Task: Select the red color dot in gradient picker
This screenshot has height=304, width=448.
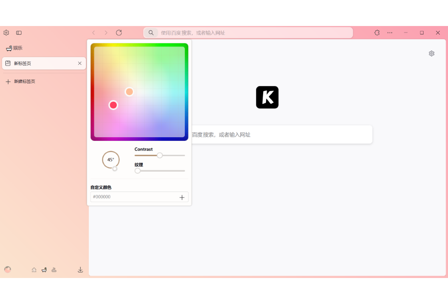Action: click(113, 105)
